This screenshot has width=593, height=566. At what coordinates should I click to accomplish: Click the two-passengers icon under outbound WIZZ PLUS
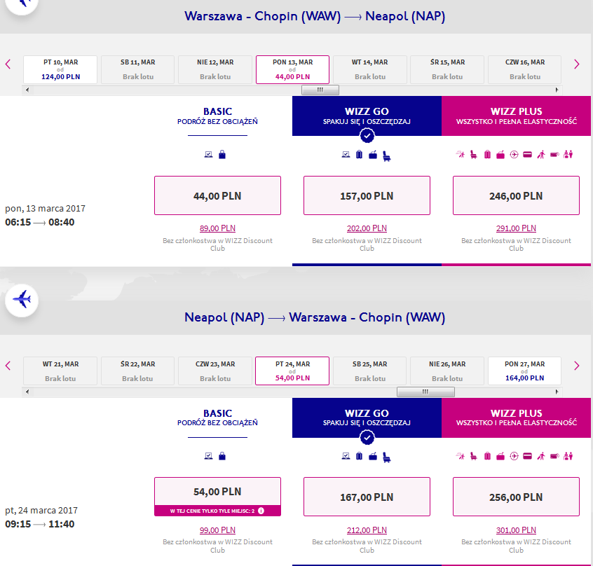pos(568,155)
